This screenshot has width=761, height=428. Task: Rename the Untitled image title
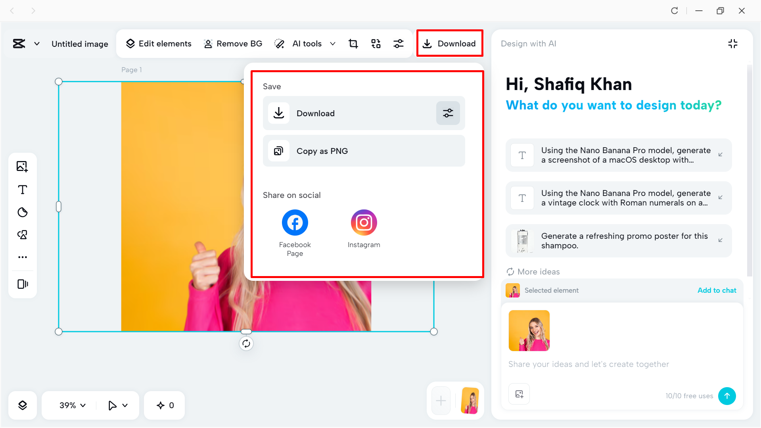pos(80,44)
